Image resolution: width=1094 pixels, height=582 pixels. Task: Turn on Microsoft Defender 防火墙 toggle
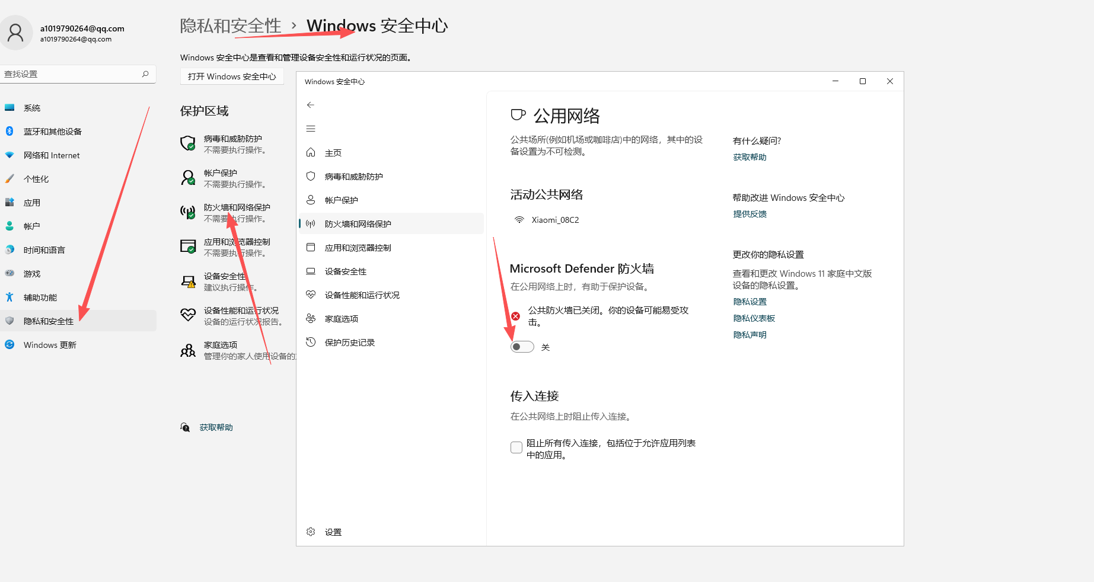[x=522, y=347]
